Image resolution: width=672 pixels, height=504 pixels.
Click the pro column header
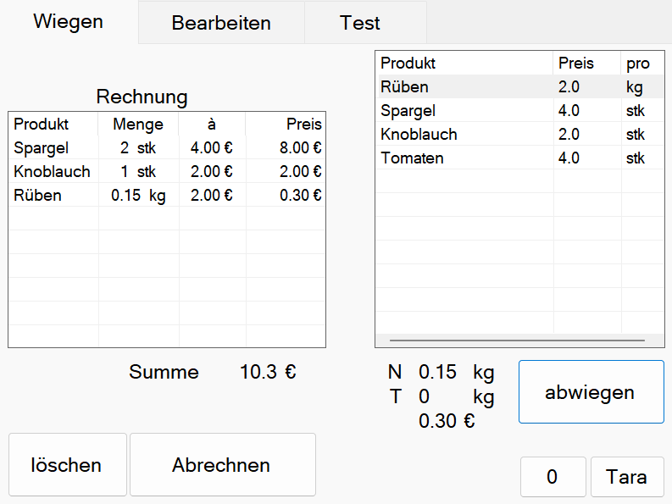point(637,64)
